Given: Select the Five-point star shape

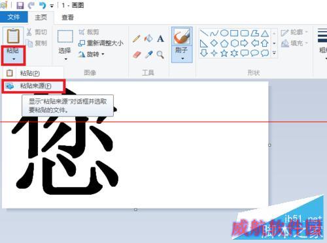Looking at the screenshot, I should pyautogui.click(x=224, y=53).
